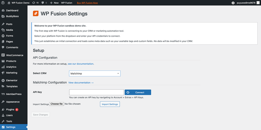Viewport: 261px width, 130px height.
Task: Open WP Fusion admin bar menu
Action: 67,3
